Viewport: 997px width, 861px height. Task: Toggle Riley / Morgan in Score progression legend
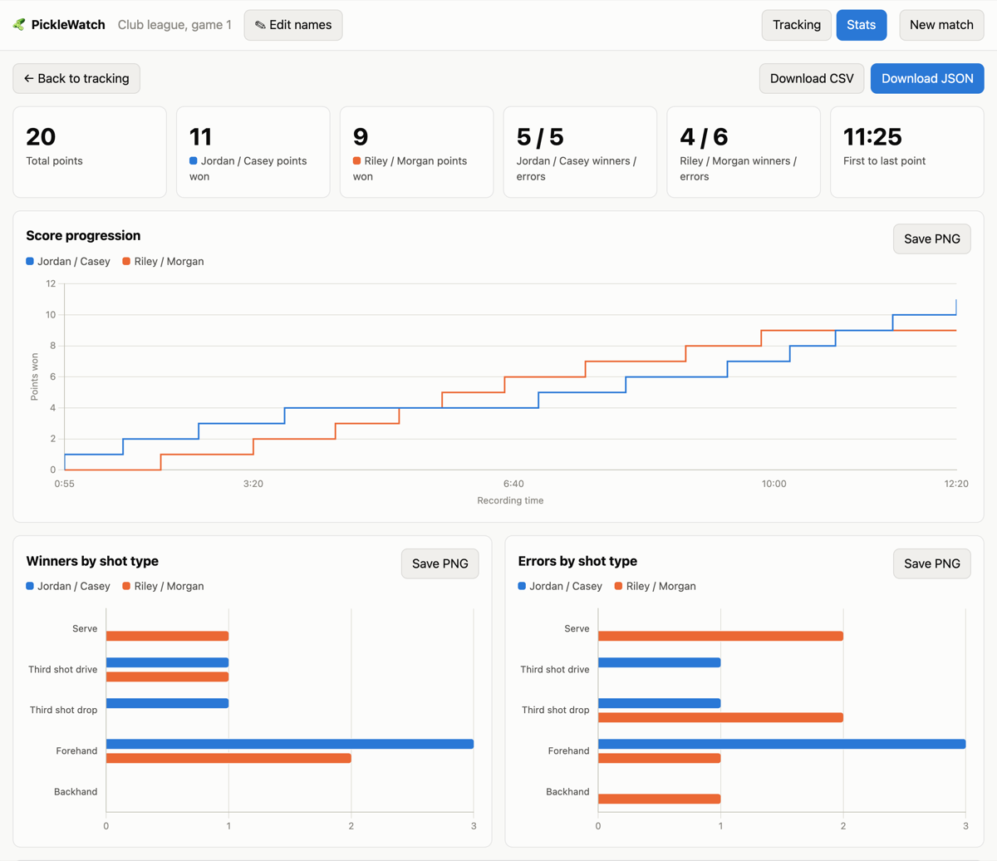[163, 261]
